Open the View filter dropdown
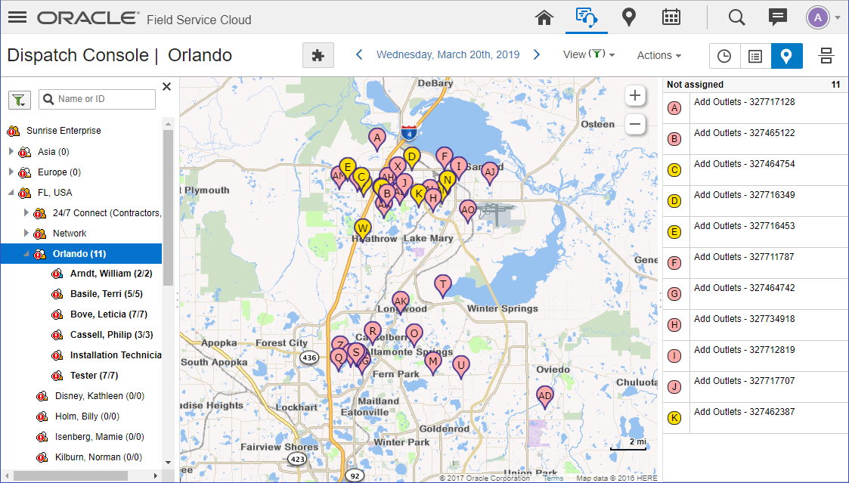The image size is (849, 483). pyautogui.click(x=589, y=54)
